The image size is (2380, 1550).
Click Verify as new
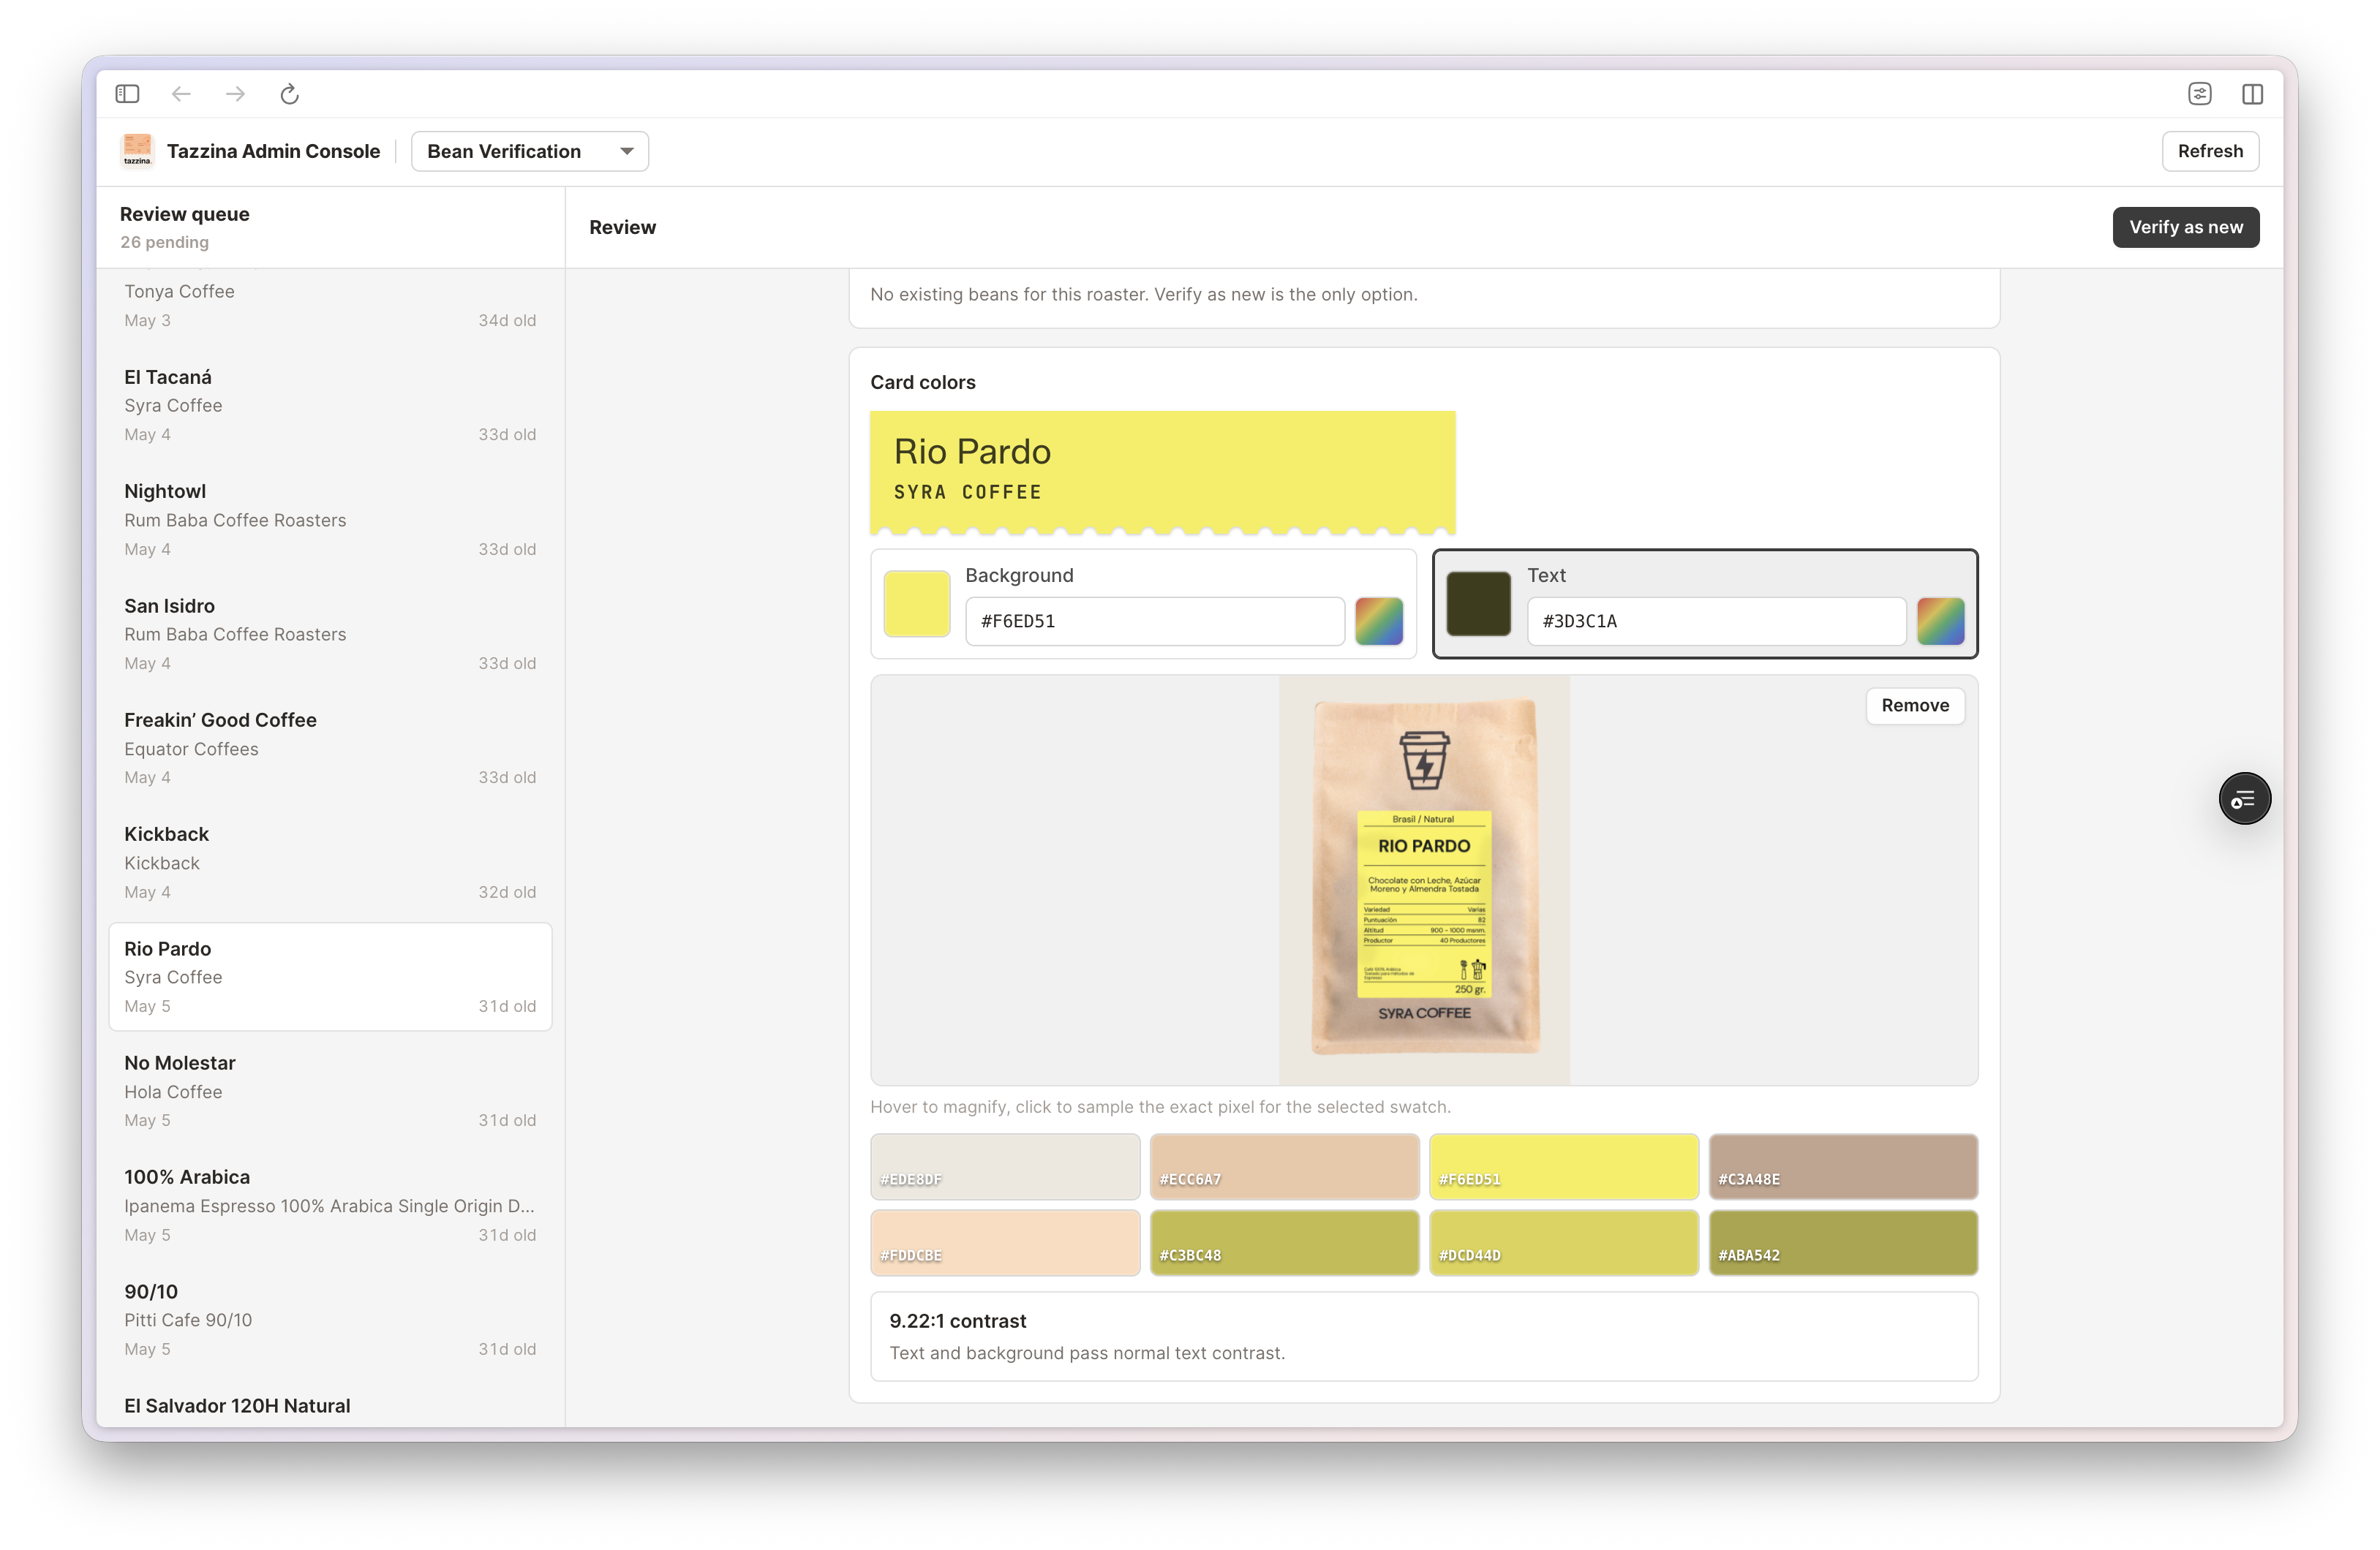click(2185, 227)
